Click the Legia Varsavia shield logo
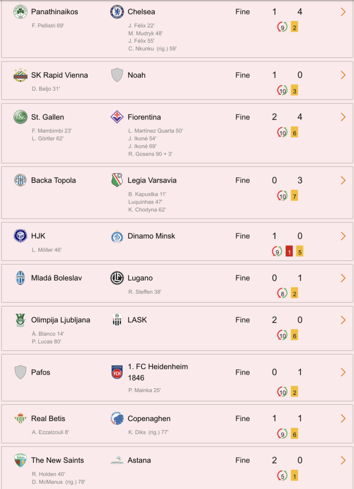354x489 pixels. 117,180
